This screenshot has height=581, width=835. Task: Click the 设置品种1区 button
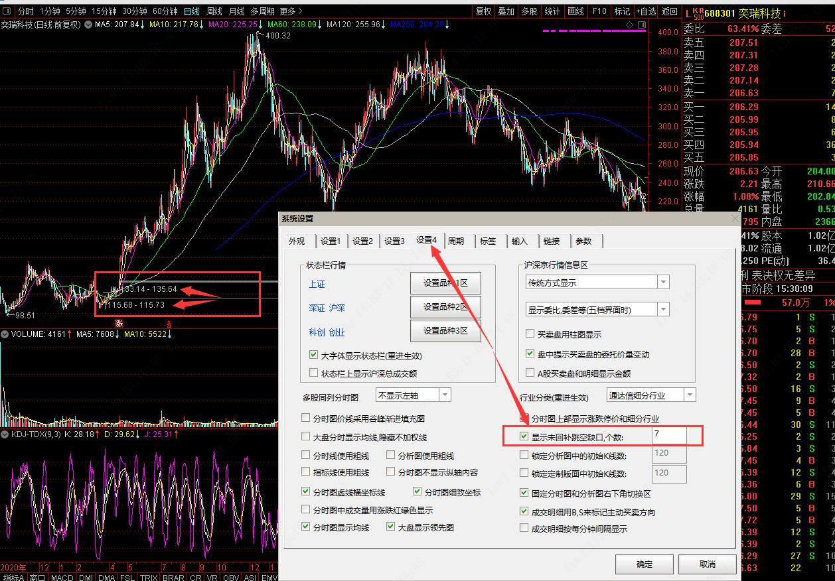tap(445, 283)
